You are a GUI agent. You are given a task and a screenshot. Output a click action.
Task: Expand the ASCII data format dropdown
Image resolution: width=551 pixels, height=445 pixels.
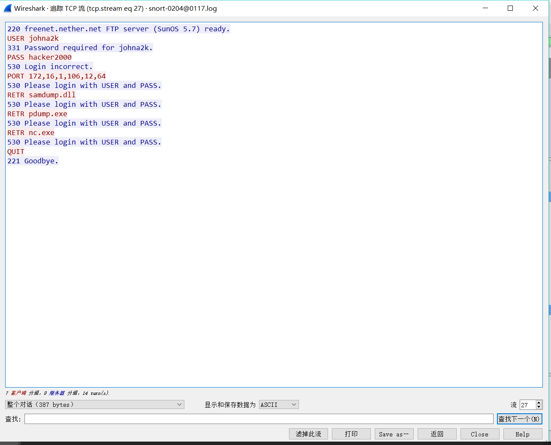279,405
